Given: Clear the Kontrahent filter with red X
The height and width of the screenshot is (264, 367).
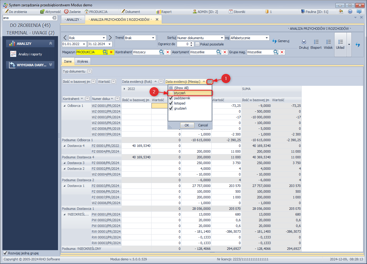Looking at the screenshot, I should tap(168, 52).
